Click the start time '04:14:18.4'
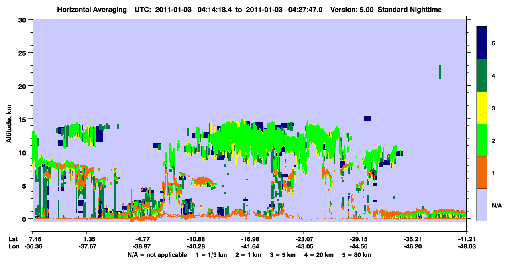 click(215, 9)
